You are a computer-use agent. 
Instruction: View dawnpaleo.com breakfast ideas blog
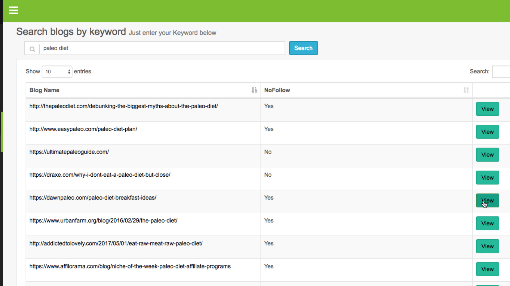click(487, 200)
